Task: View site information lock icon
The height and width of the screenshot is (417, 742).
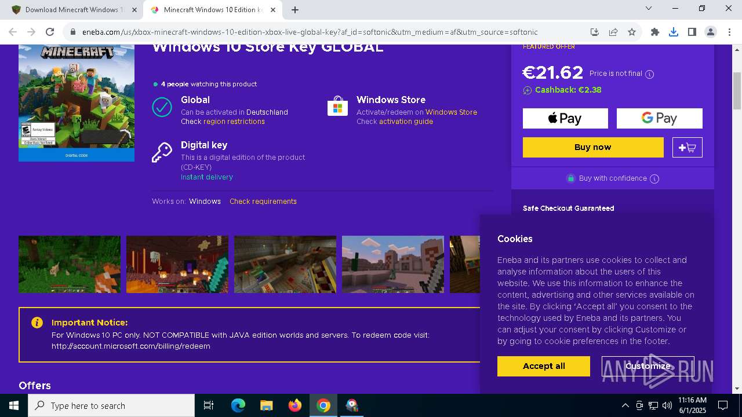Action: (x=73, y=32)
